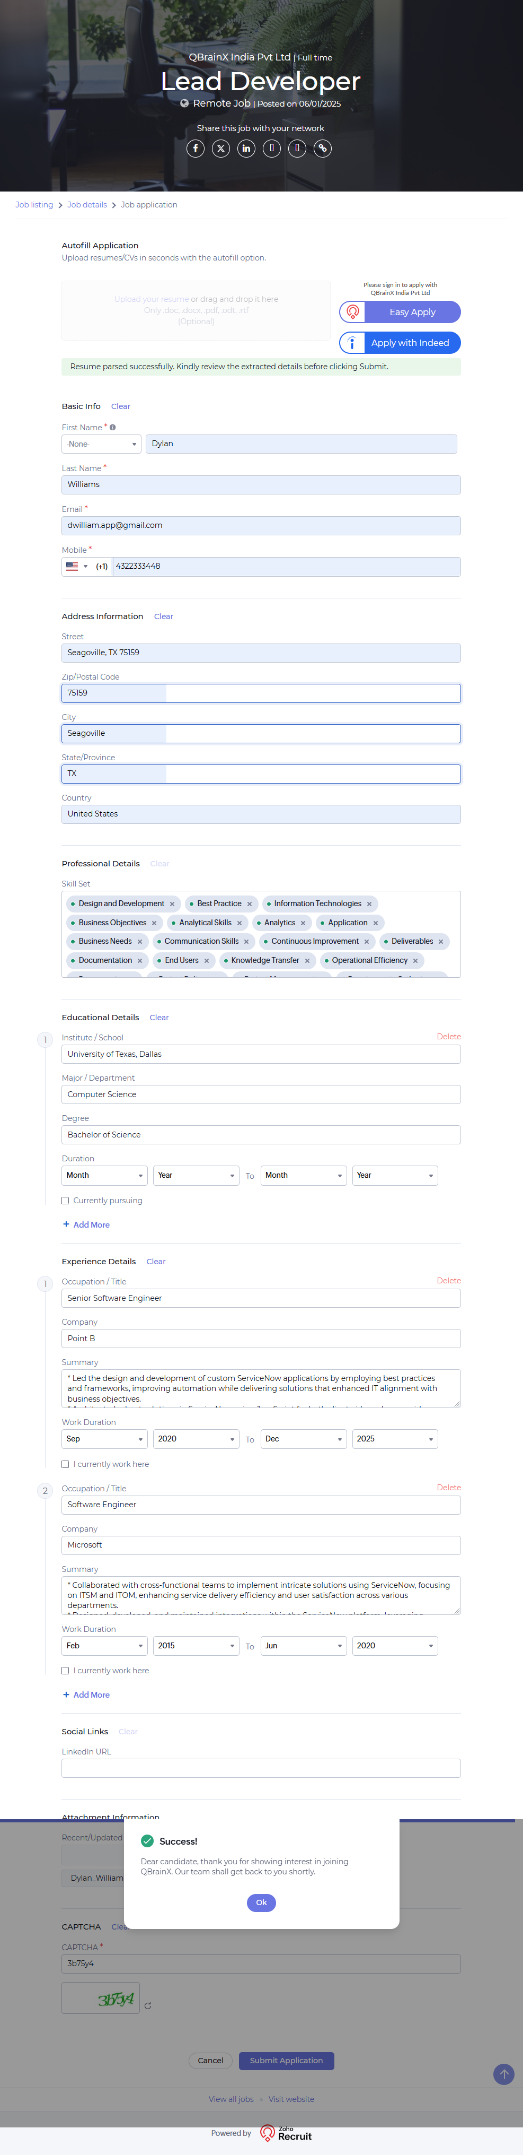Share the job on LinkedIn
The height and width of the screenshot is (2155, 523).
[x=246, y=148]
